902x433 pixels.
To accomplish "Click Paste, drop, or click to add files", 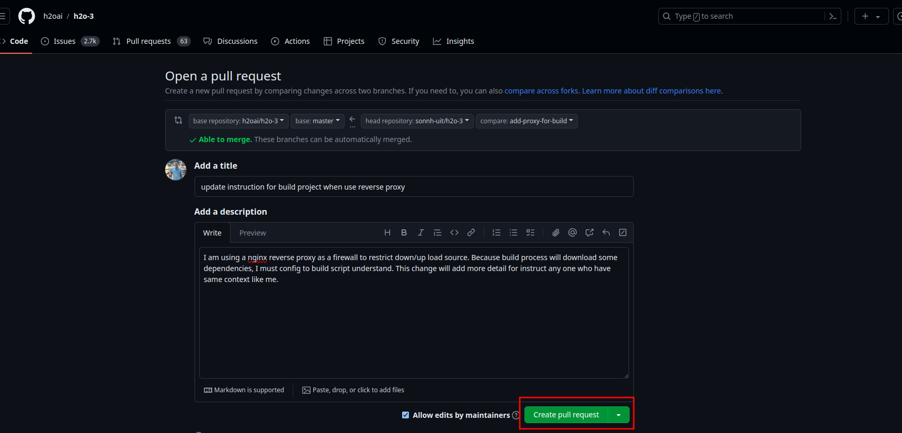I will [353, 390].
